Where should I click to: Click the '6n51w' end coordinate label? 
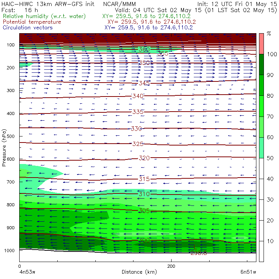248,272
